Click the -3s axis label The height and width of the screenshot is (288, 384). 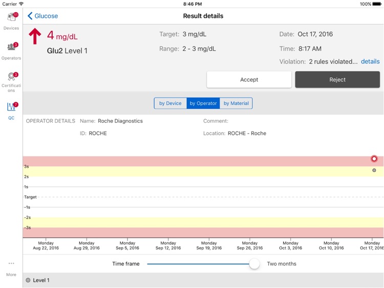pos(28,228)
